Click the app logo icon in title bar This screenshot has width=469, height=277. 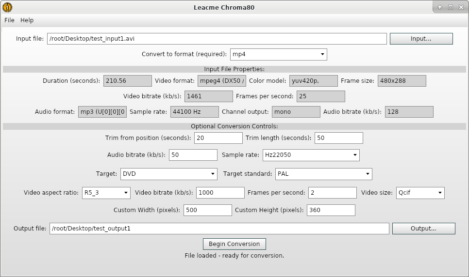tap(7, 7)
